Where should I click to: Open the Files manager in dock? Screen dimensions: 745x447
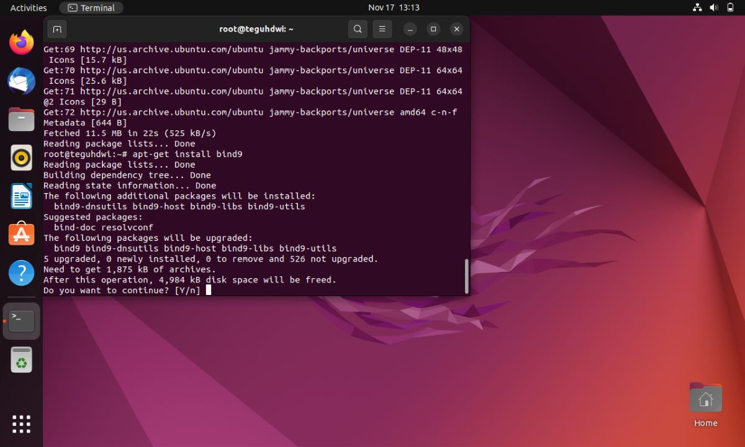pyautogui.click(x=21, y=119)
